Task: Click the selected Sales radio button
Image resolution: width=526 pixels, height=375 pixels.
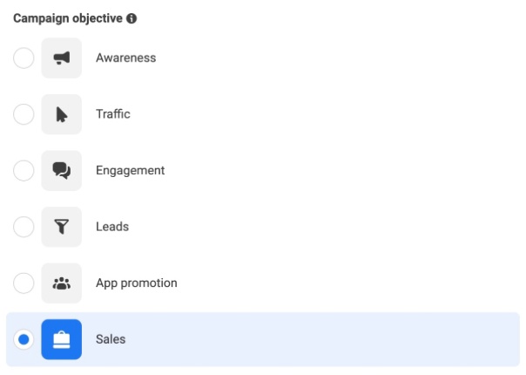Action: (24, 339)
